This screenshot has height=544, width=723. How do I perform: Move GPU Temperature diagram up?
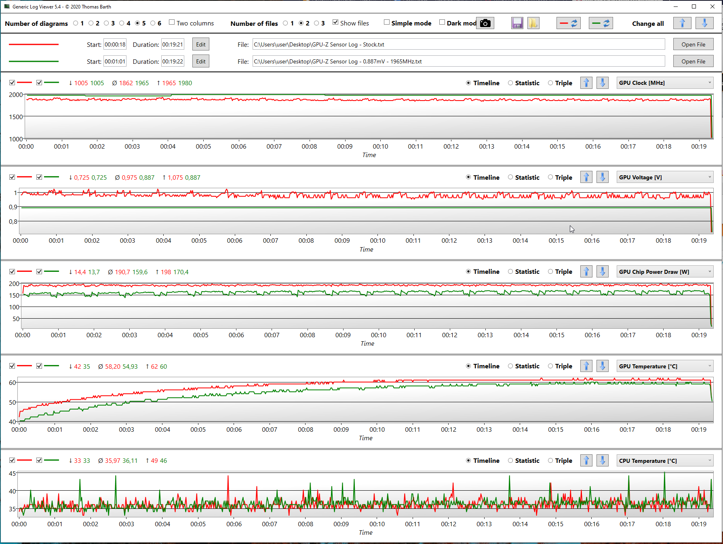tap(586, 366)
